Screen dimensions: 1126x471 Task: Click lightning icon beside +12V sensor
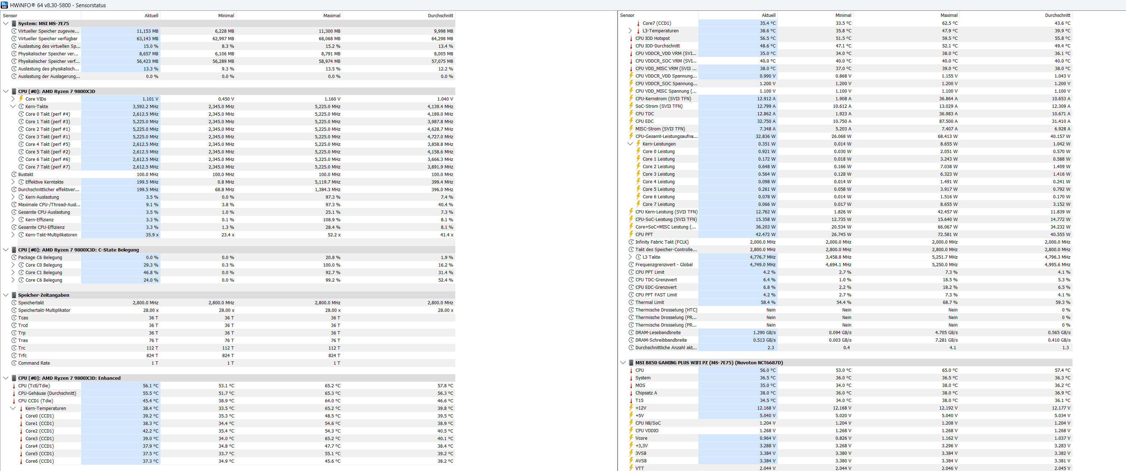[x=631, y=408]
